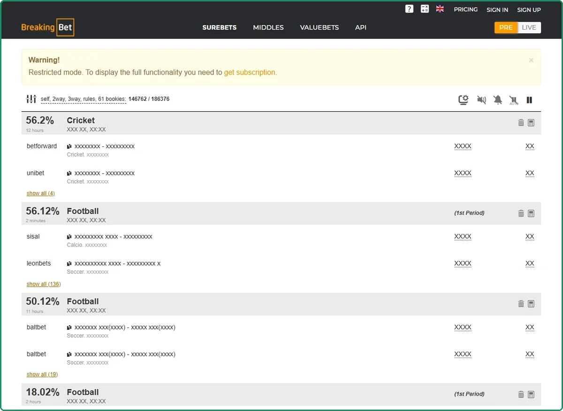
Task: Open the SUREBETS tab
Action: click(220, 27)
